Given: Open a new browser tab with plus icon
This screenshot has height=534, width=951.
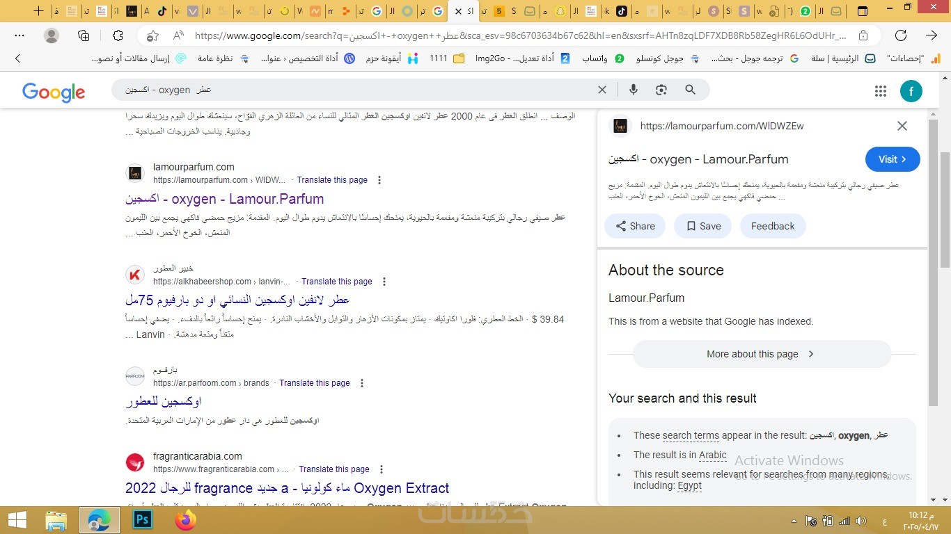Looking at the screenshot, I should [x=39, y=11].
